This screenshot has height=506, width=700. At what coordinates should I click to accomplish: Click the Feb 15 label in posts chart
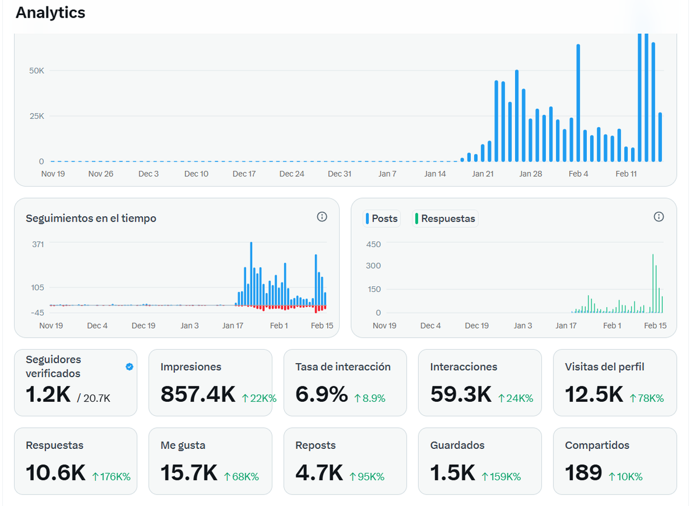pyautogui.click(x=655, y=326)
